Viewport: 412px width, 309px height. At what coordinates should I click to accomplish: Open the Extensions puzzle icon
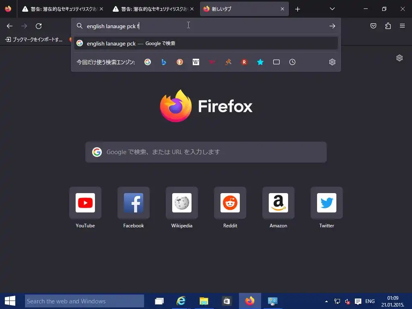388,26
